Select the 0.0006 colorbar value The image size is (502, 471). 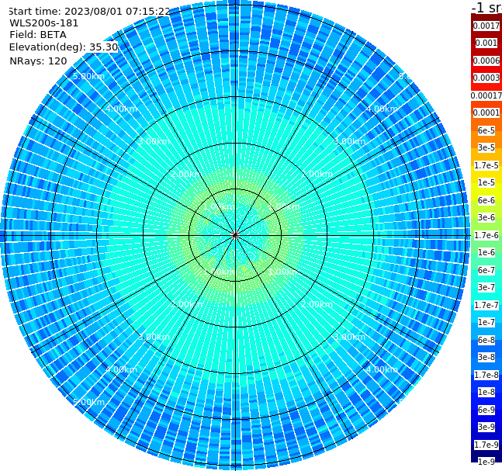pyautogui.click(x=486, y=61)
